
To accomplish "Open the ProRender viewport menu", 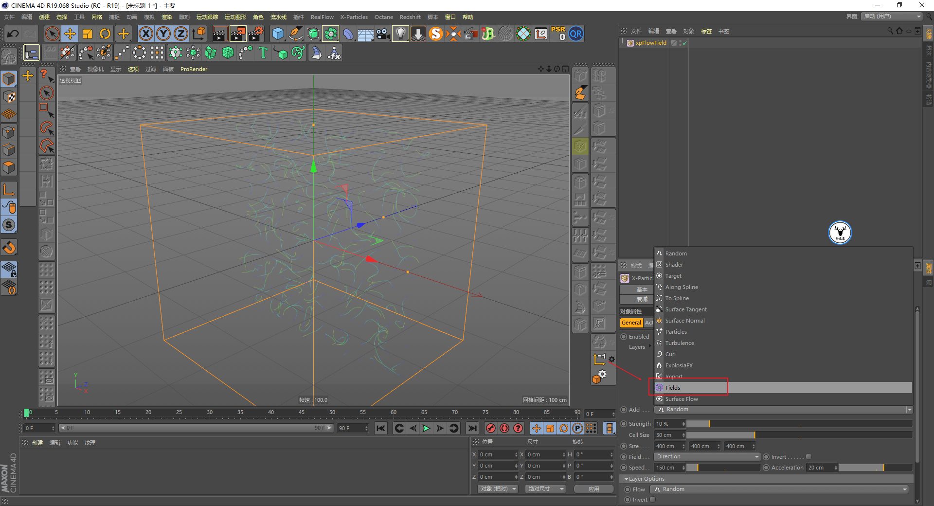I will pos(194,69).
